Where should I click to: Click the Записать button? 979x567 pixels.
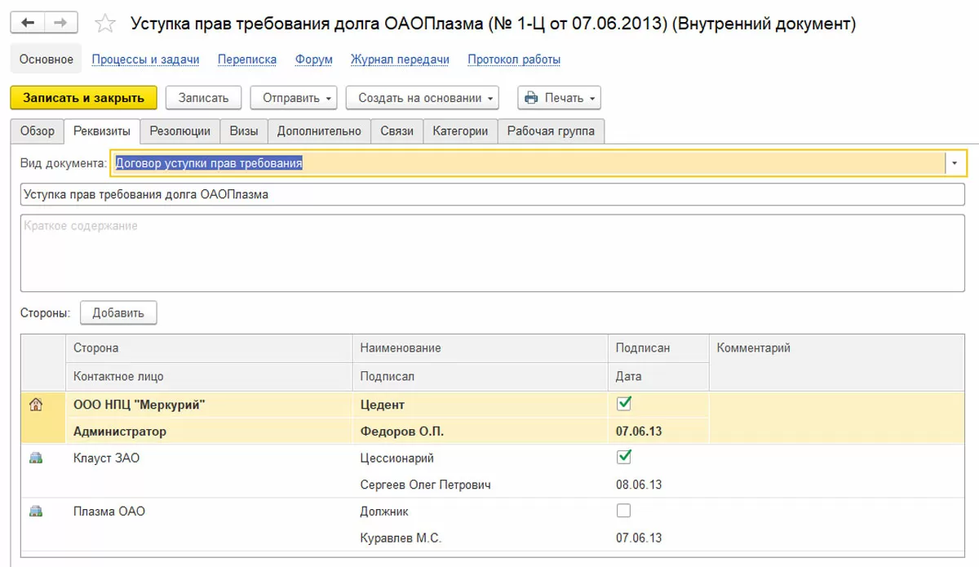204,98
